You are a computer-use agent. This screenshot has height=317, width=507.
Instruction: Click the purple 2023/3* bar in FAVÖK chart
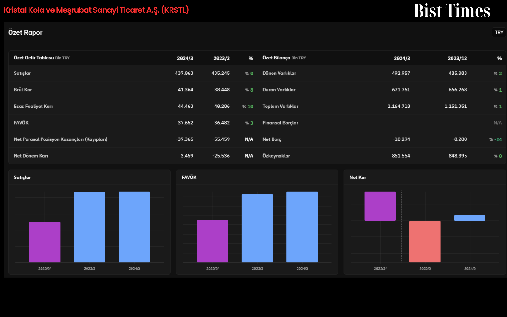click(213, 241)
